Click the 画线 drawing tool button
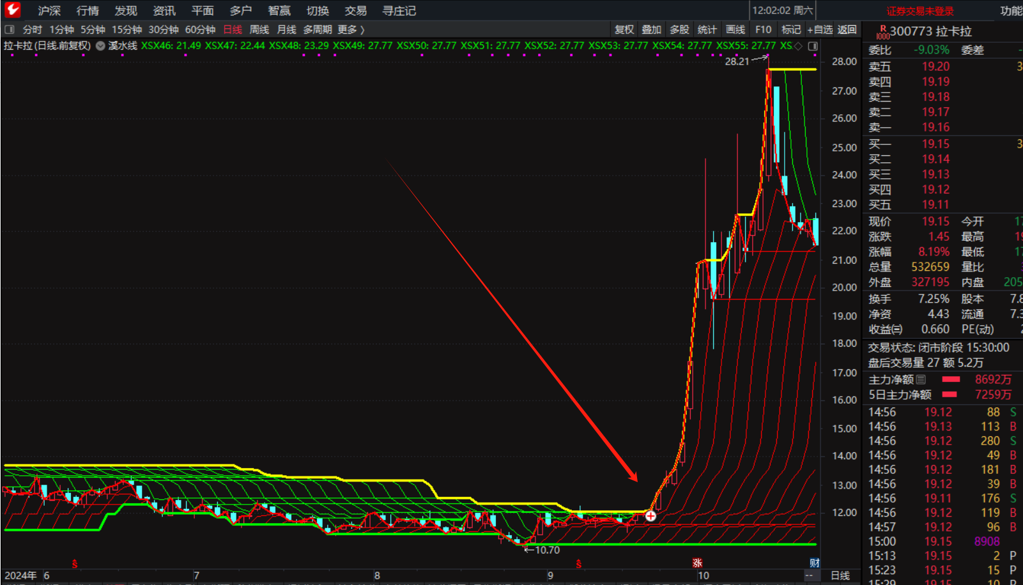 tap(735, 29)
